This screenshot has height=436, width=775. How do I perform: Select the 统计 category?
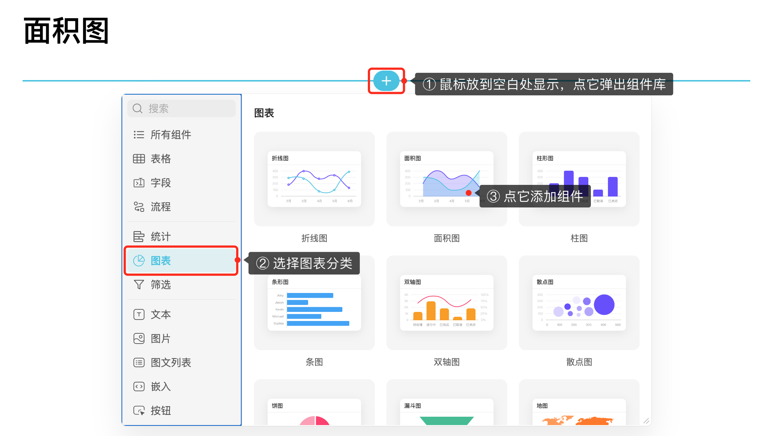coord(182,237)
